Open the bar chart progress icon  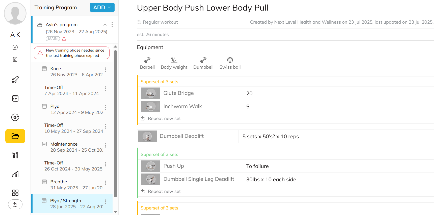15,174
